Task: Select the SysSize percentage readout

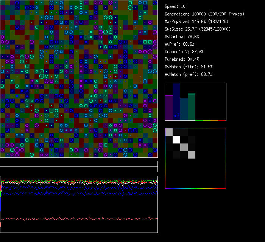Action: 198,29
